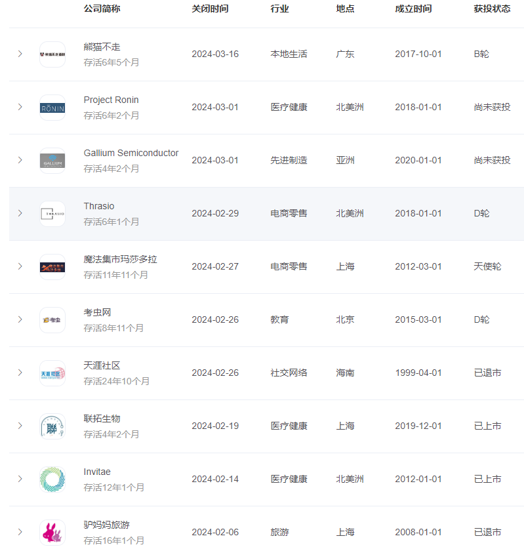The width and height of the screenshot is (524, 551).
Task: Click the 熊猫不走 company logo
Action: (x=52, y=54)
